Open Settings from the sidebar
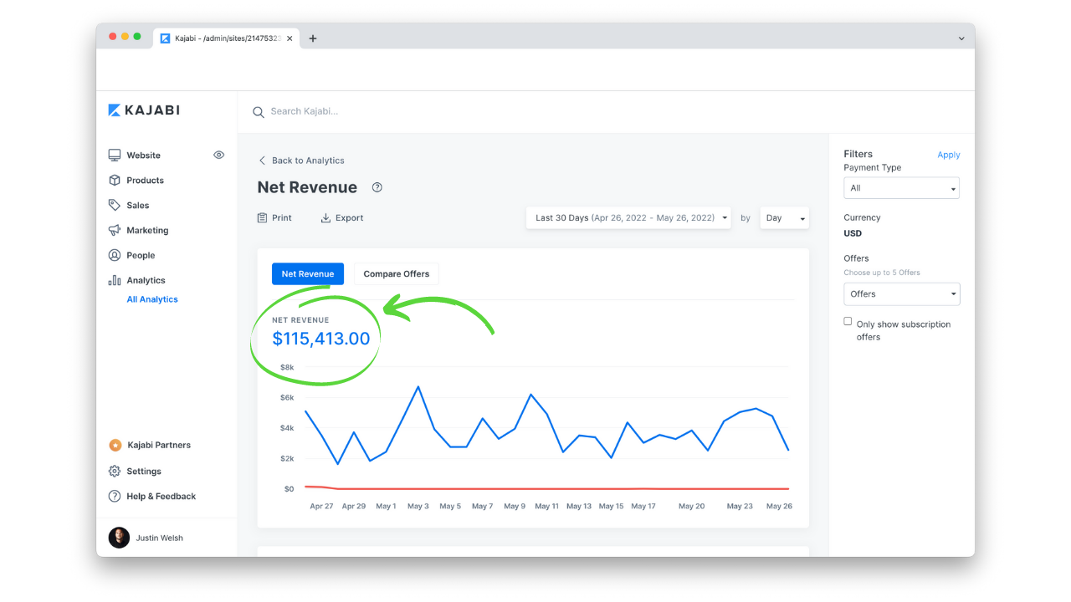The image size is (1071, 602). (x=144, y=472)
